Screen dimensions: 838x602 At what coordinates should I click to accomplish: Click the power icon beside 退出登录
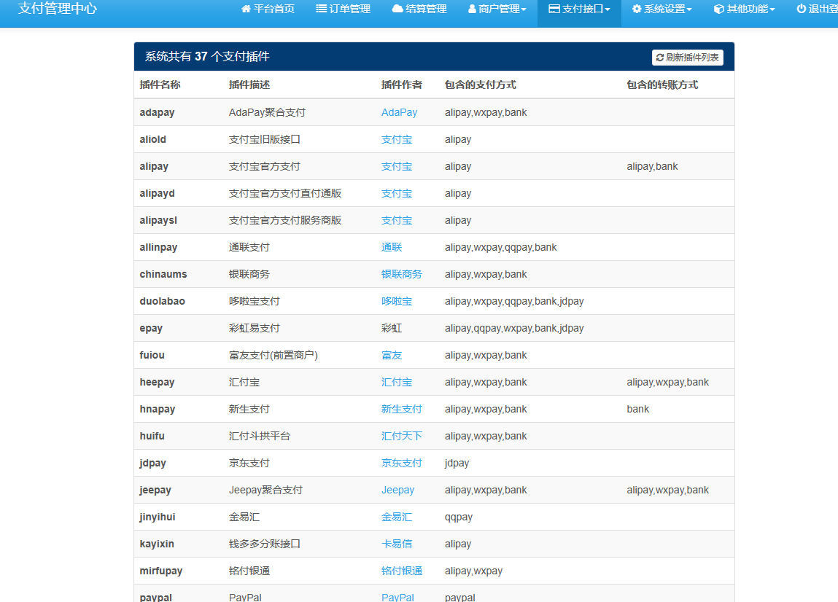click(801, 9)
